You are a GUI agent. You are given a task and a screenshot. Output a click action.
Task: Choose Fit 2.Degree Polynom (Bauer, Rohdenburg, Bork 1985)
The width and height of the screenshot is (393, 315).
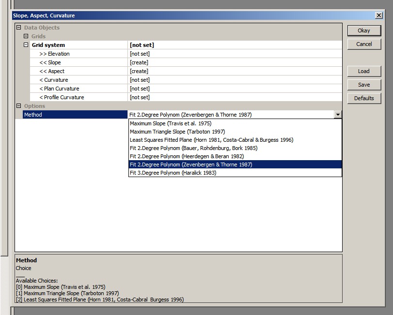[235, 148]
